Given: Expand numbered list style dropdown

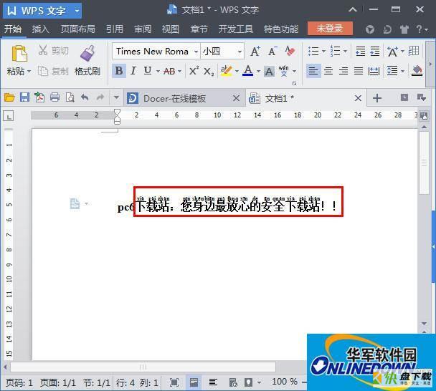Looking at the screenshot, I should coord(346,52).
